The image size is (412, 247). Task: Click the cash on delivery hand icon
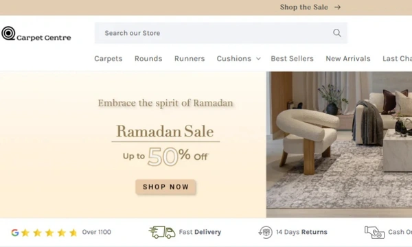374,232
